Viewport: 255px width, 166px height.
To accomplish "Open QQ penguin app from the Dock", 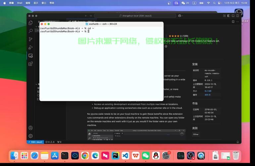I will click(156, 156).
